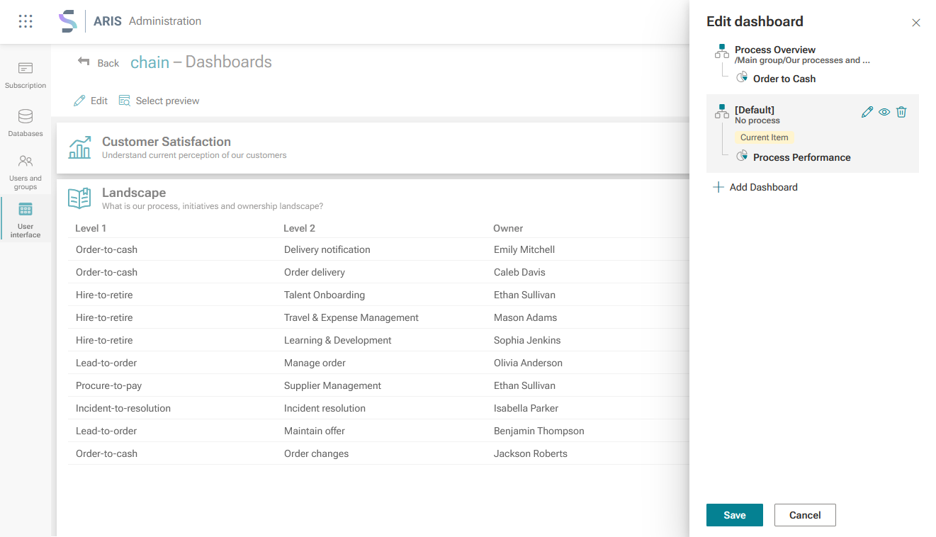Viewport: 936px width, 537px height.
Task: Click the Process Performance dashboard icon
Action: pos(742,156)
